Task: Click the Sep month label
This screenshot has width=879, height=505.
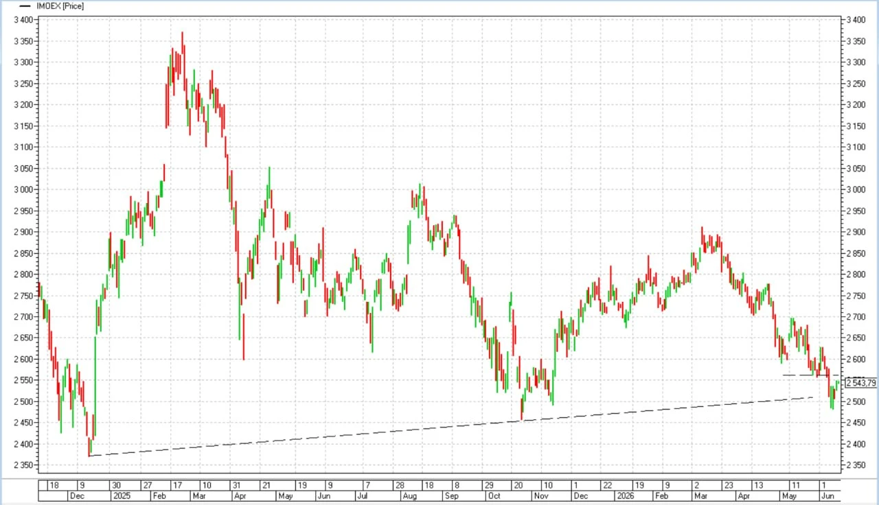Action: 451,495
